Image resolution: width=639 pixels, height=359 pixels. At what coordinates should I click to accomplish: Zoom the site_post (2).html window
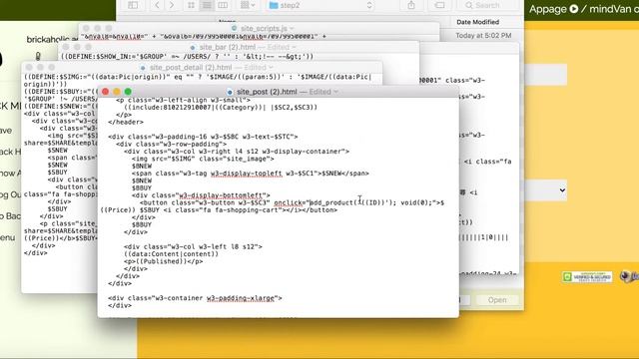pyautogui.click(x=128, y=92)
